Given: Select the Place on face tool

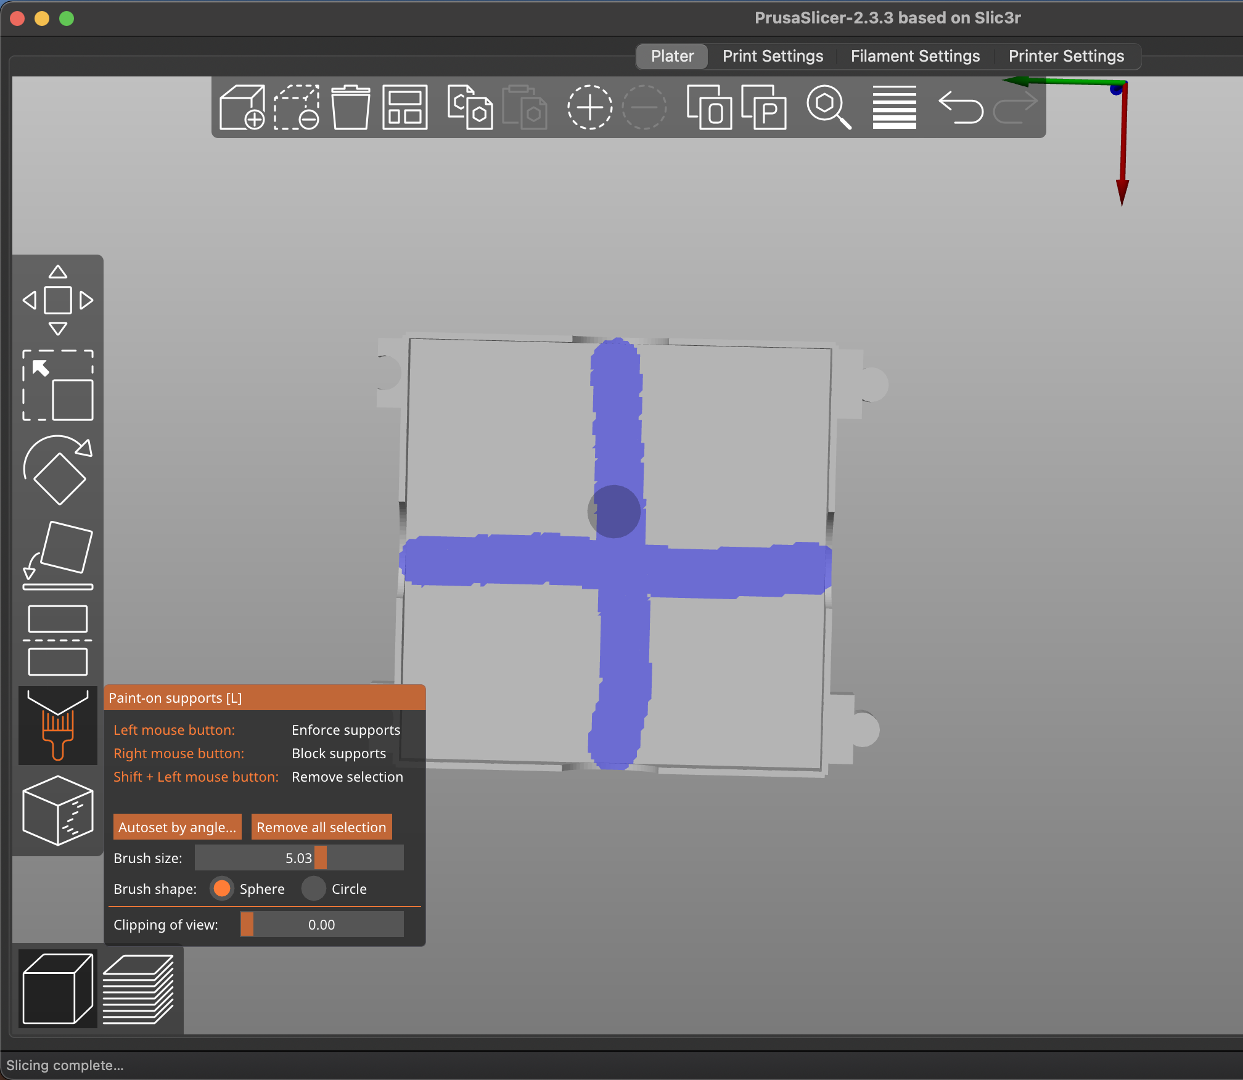Looking at the screenshot, I should pos(58,555).
